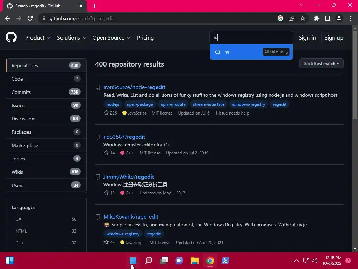The image size is (358, 269).
Task: Open the Chrome three-dot menu
Action: (x=350, y=18)
